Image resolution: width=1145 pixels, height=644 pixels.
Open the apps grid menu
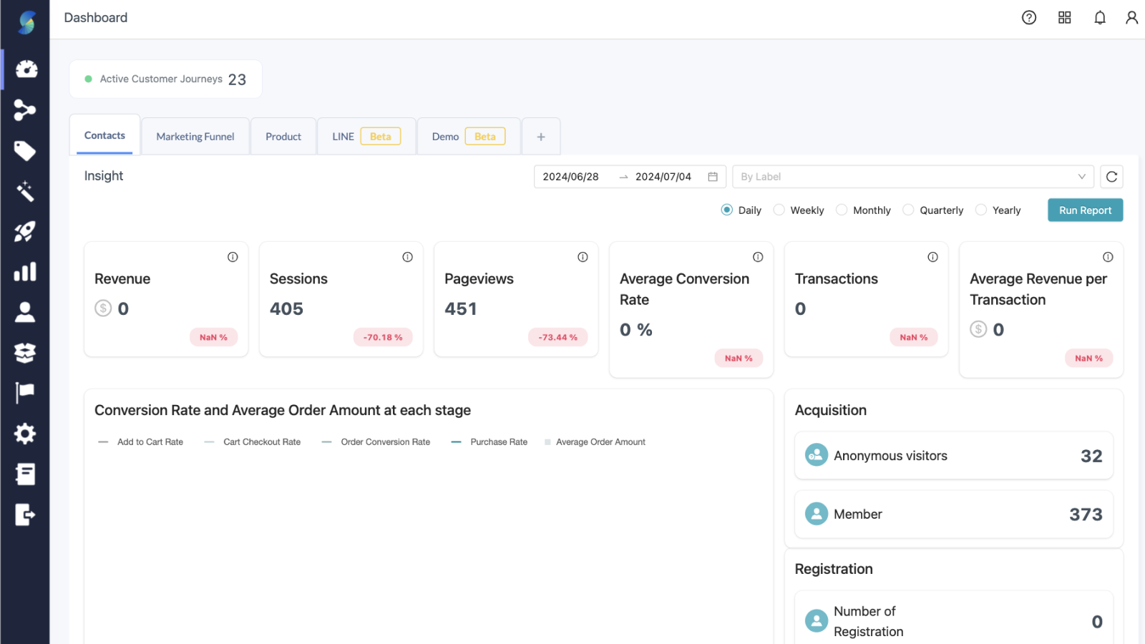1064,17
